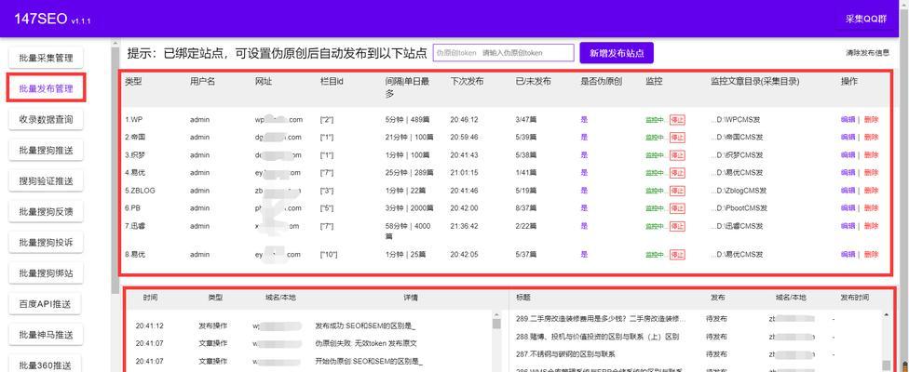Image resolution: width=909 pixels, height=372 pixels.
Task: Stop monitoring for 6.PB site
Action: tap(677, 207)
